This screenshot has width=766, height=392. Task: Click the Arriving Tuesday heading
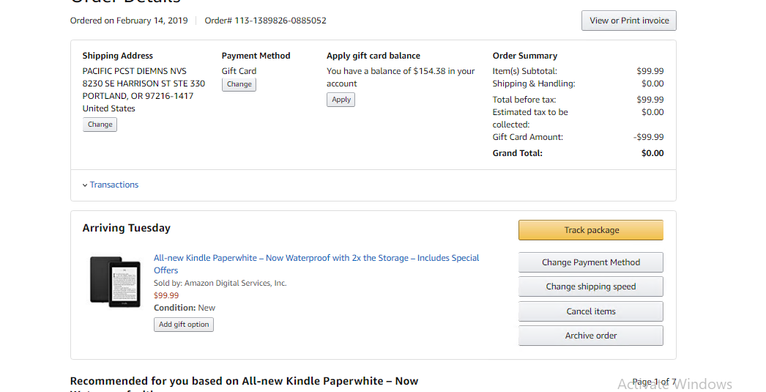click(x=126, y=228)
